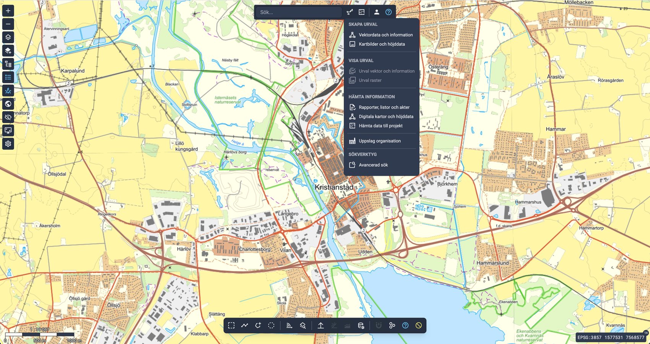Click the yellow cancel selection icon
Screen dimensions: 650x344
coord(419,326)
